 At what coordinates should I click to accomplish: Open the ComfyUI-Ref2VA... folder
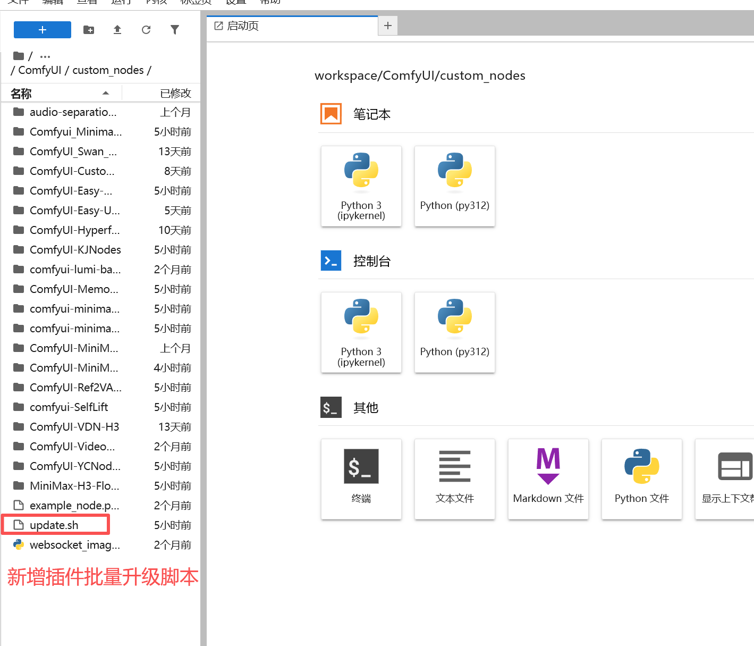point(101,387)
